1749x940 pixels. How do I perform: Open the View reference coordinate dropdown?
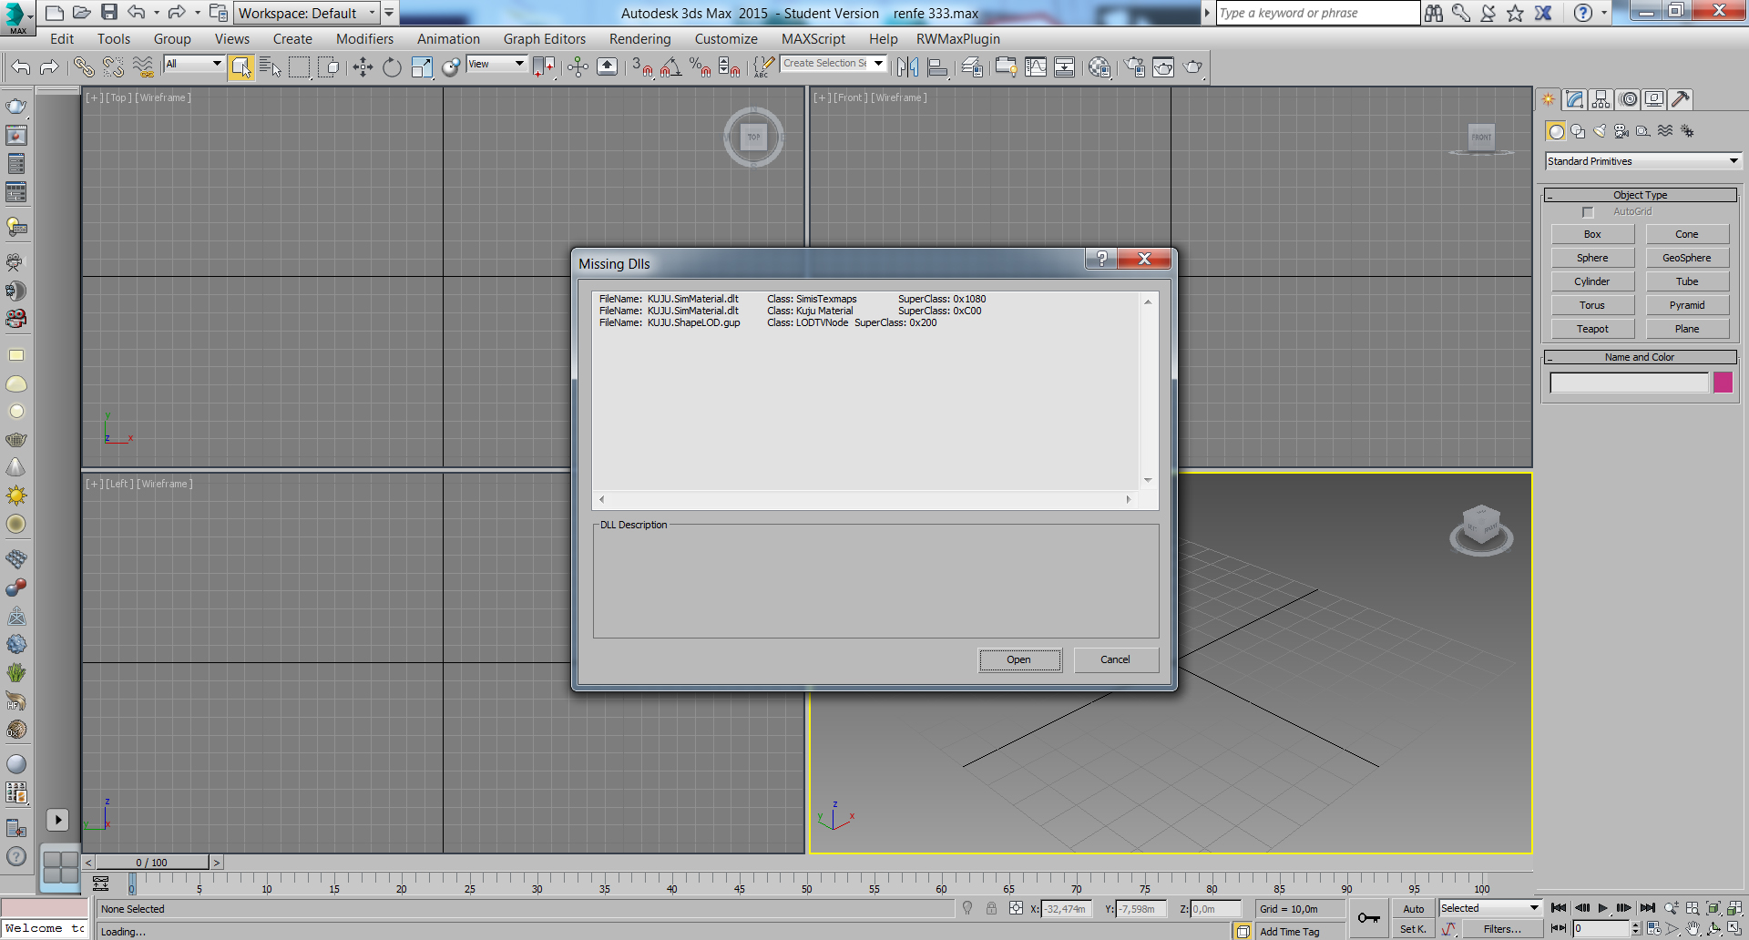[x=496, y=64]
